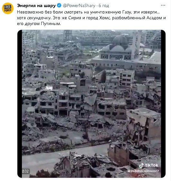
Task: Click the @abdallah_almousa17 watermark username
Action: click(143, 171)
